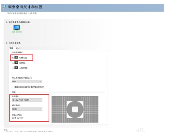
Task: Open the 刷新率 dropdown showing 60Hz
Action: [x=27, y=109]
